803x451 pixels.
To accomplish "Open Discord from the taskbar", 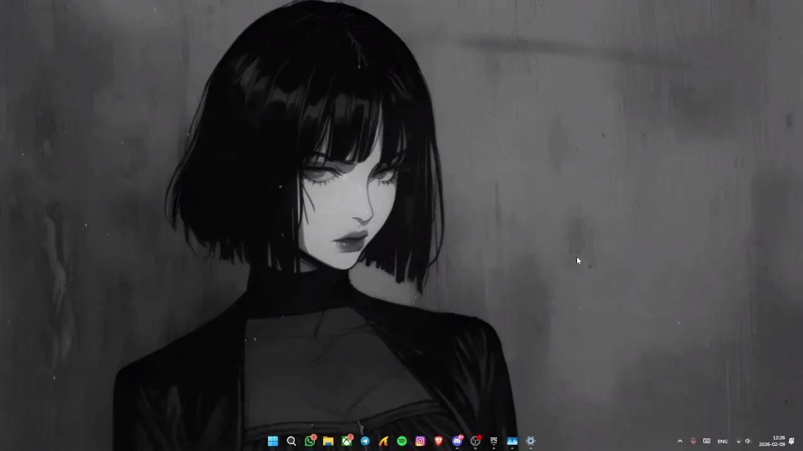I will (457, 441).
